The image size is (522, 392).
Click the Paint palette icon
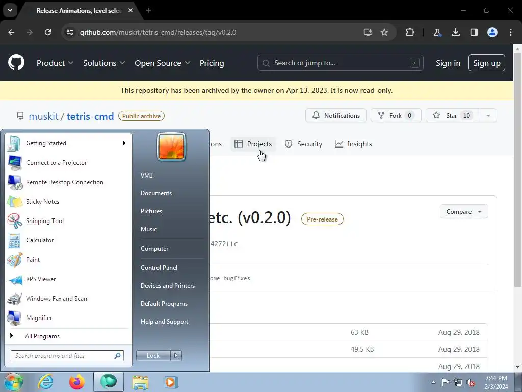pos(15,260)
